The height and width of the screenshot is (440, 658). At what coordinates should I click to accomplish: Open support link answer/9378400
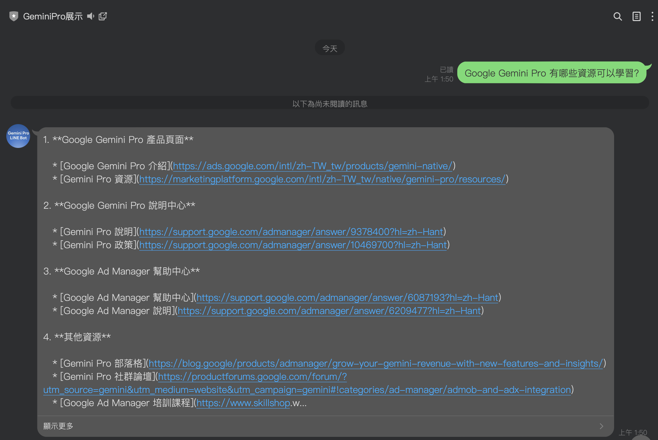click(291, 232)
